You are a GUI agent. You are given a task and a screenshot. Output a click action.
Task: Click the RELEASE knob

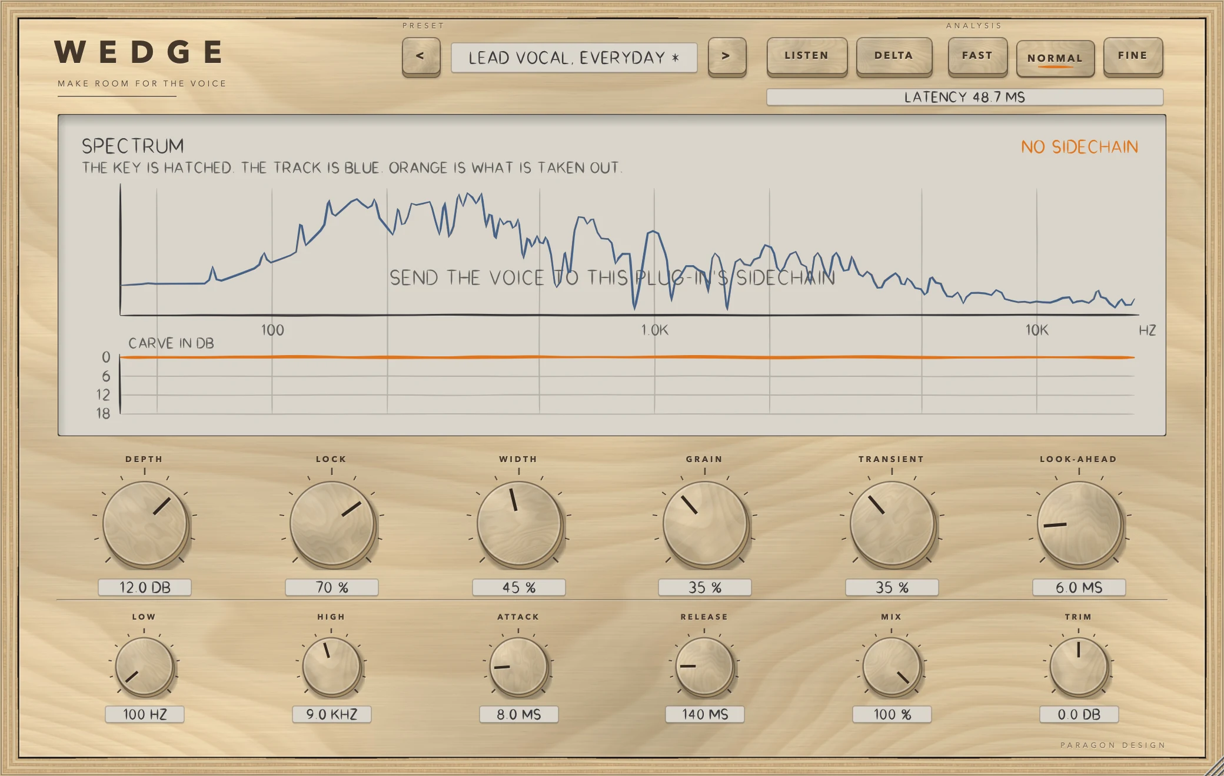(704, 667)
